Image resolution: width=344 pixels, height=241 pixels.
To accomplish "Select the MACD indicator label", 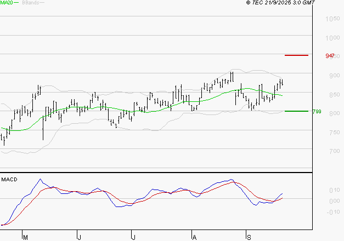I will [x=9, y=179].
